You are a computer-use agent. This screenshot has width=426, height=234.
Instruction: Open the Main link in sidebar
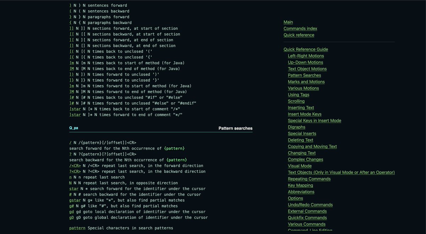coord(288,22)
